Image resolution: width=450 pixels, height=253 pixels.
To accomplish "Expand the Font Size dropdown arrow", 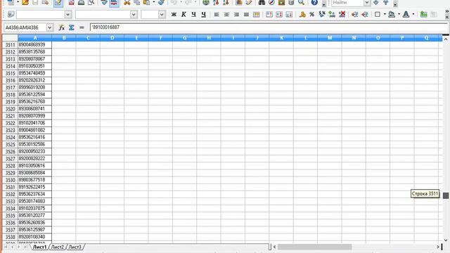I will click(162, 14).
